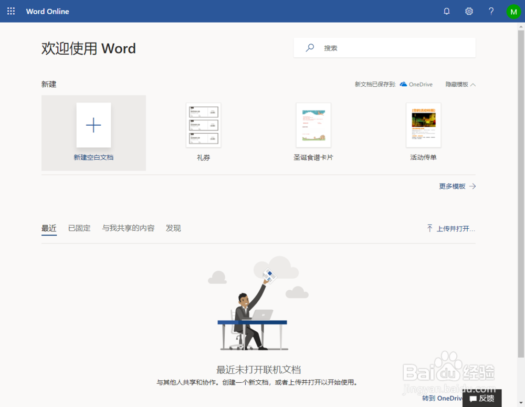This screenshot has width=525, height=407.
Task: Click the arrow next to 更多模板
Action: (x=472, y=186)
